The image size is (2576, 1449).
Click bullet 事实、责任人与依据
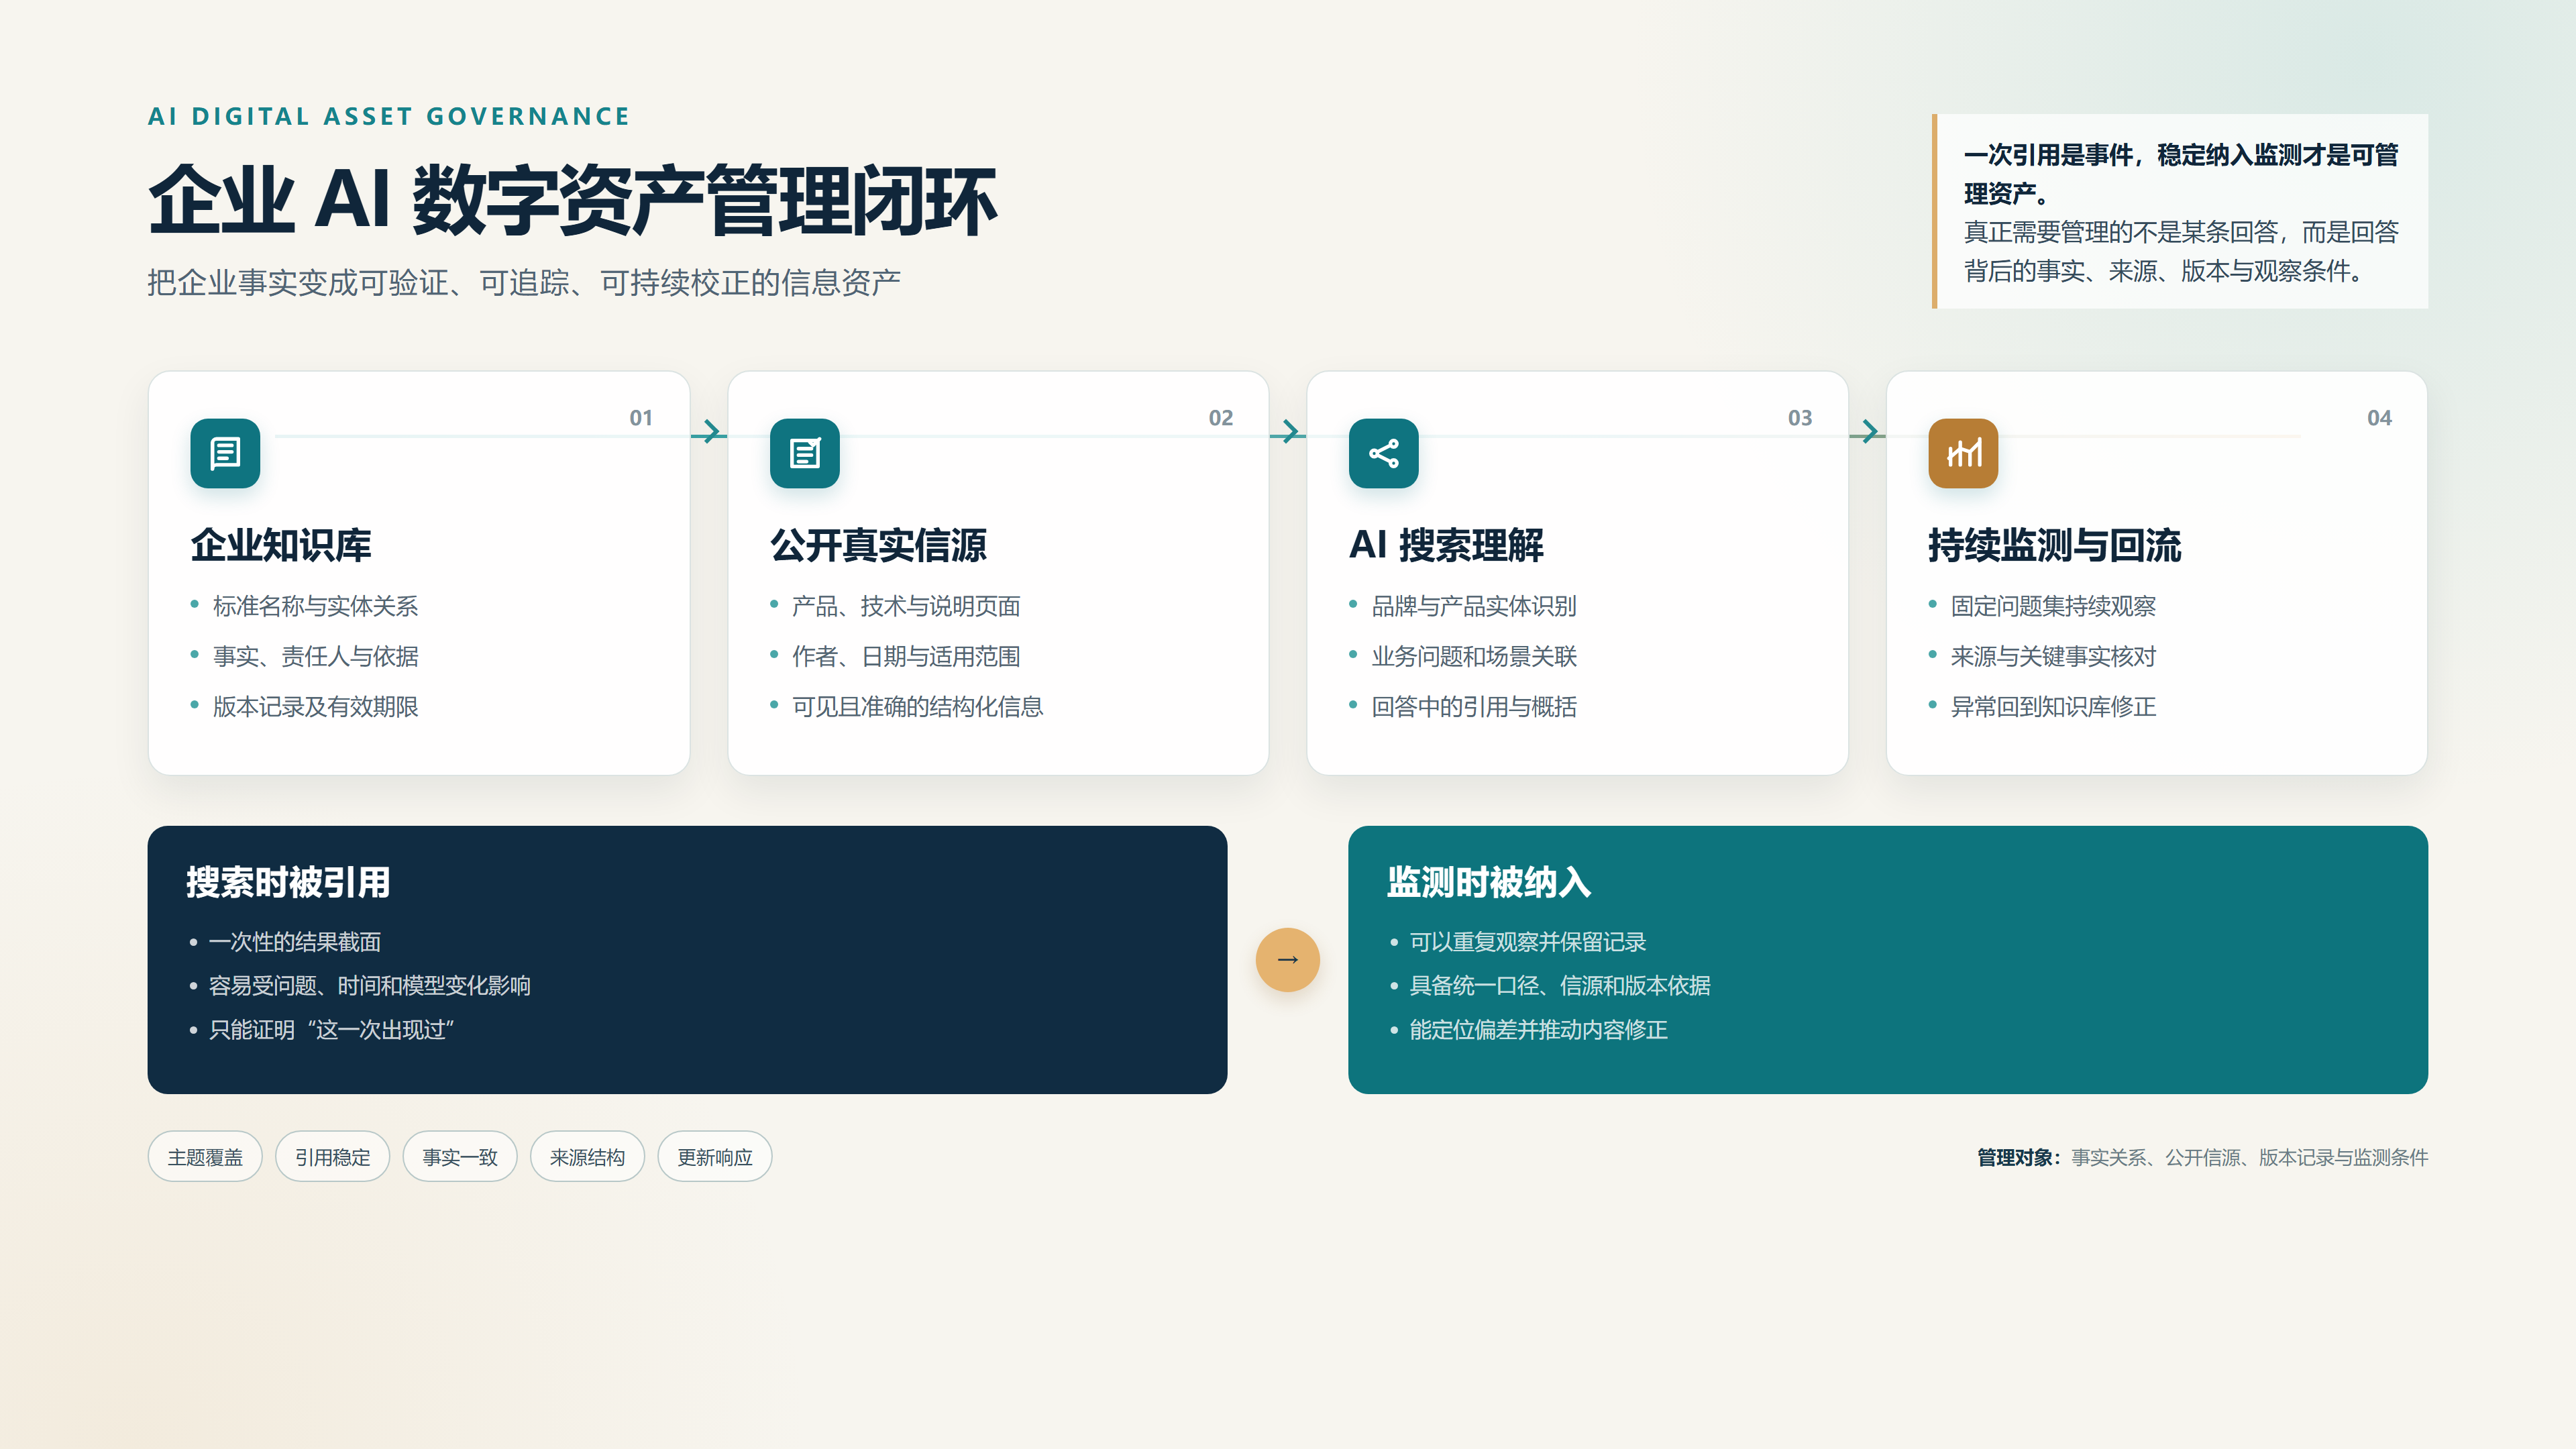tap(315, 656)
